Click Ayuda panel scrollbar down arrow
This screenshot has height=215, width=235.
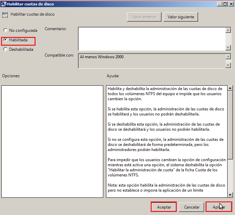tap(230, 195)
